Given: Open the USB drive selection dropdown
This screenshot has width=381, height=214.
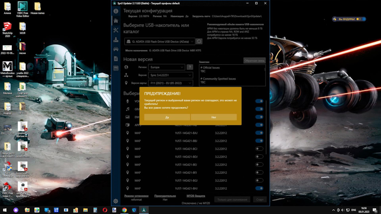Looking at the screenshot, I should point(160,42).
